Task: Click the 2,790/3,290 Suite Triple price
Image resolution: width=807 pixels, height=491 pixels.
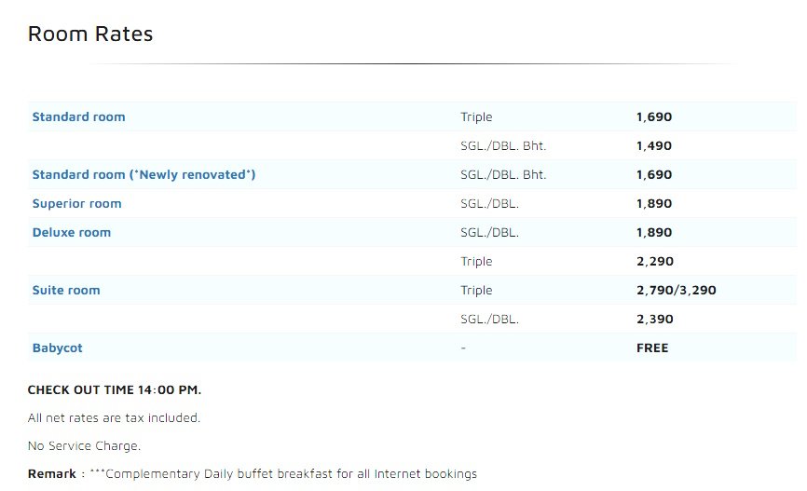Action: point(676,291)
